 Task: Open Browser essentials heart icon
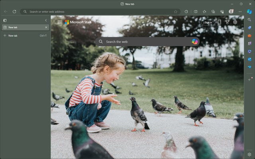pos(222,12)
